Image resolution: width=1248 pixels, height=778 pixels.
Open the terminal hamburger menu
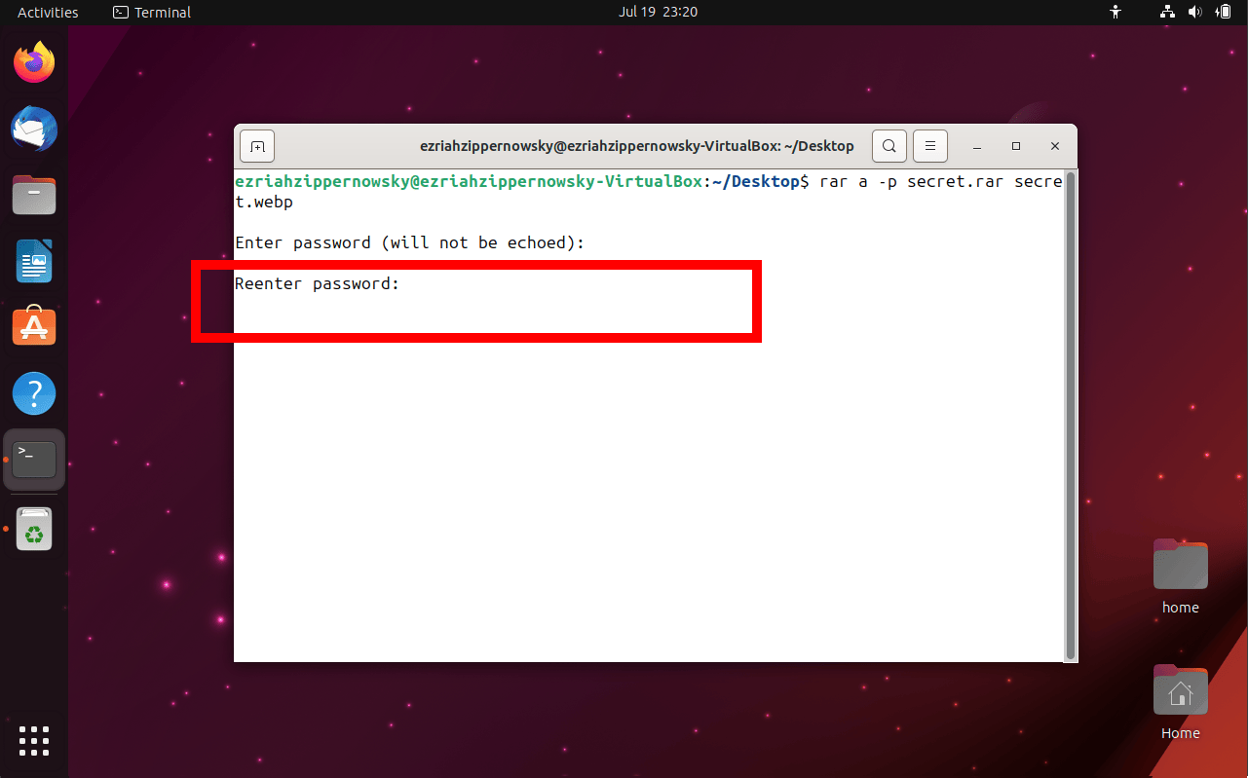(x=929, y=146)
